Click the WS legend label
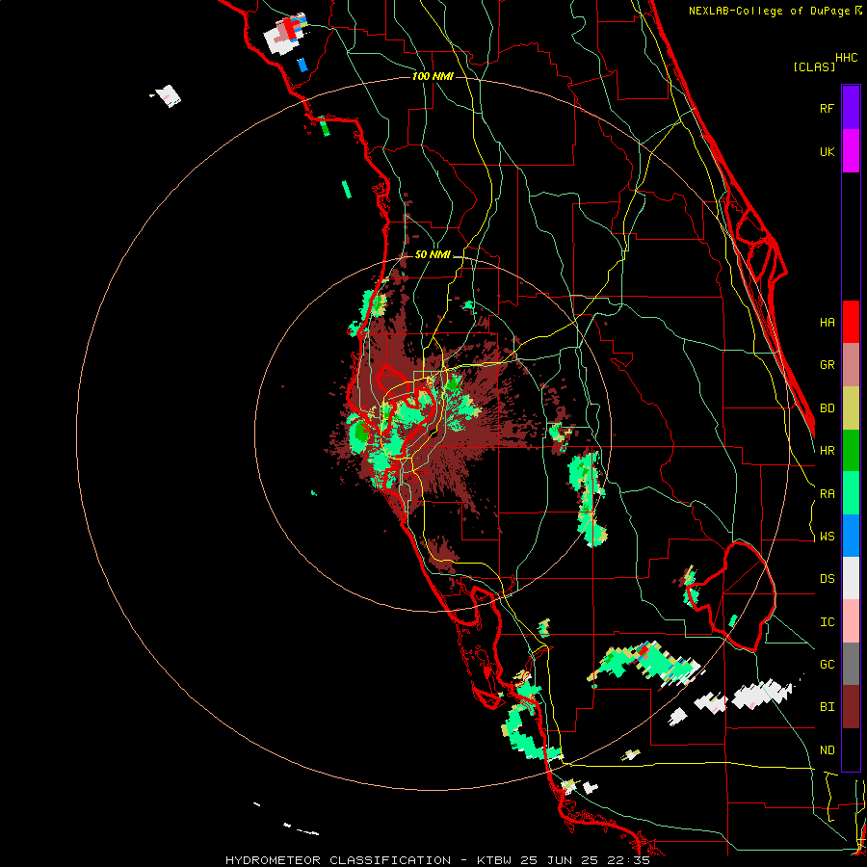The width and height of the screenshot is (867, 867). [x=827, y=537]
